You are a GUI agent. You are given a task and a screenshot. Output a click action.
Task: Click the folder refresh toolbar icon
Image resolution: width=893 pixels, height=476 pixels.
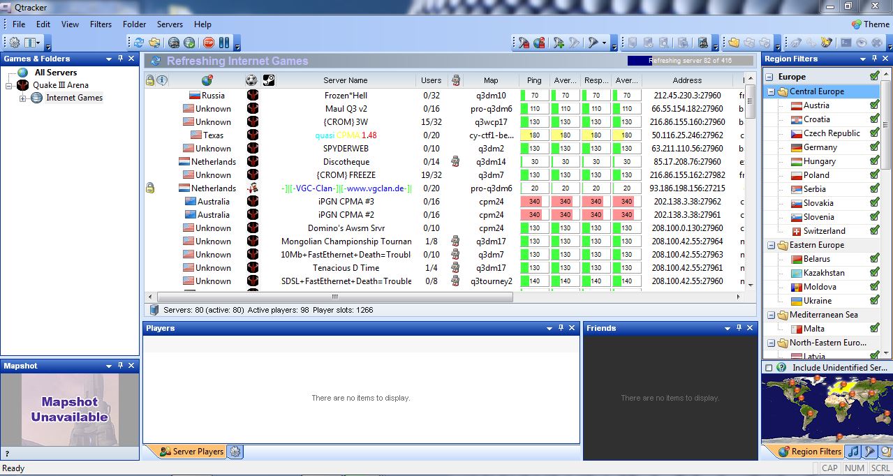154,43
